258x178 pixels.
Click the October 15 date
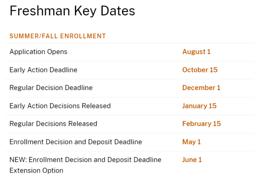(200, 70)
